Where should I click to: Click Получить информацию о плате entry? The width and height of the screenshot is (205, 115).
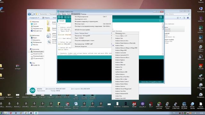92,41
